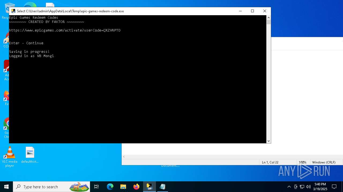The height and width of the screenshot is (192, 343).
Task: Click the 'Logged in as VB Mongi' line
Action: (x=32, y=56)
